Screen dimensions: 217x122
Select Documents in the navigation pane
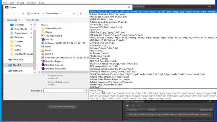(x=21, y=33)
